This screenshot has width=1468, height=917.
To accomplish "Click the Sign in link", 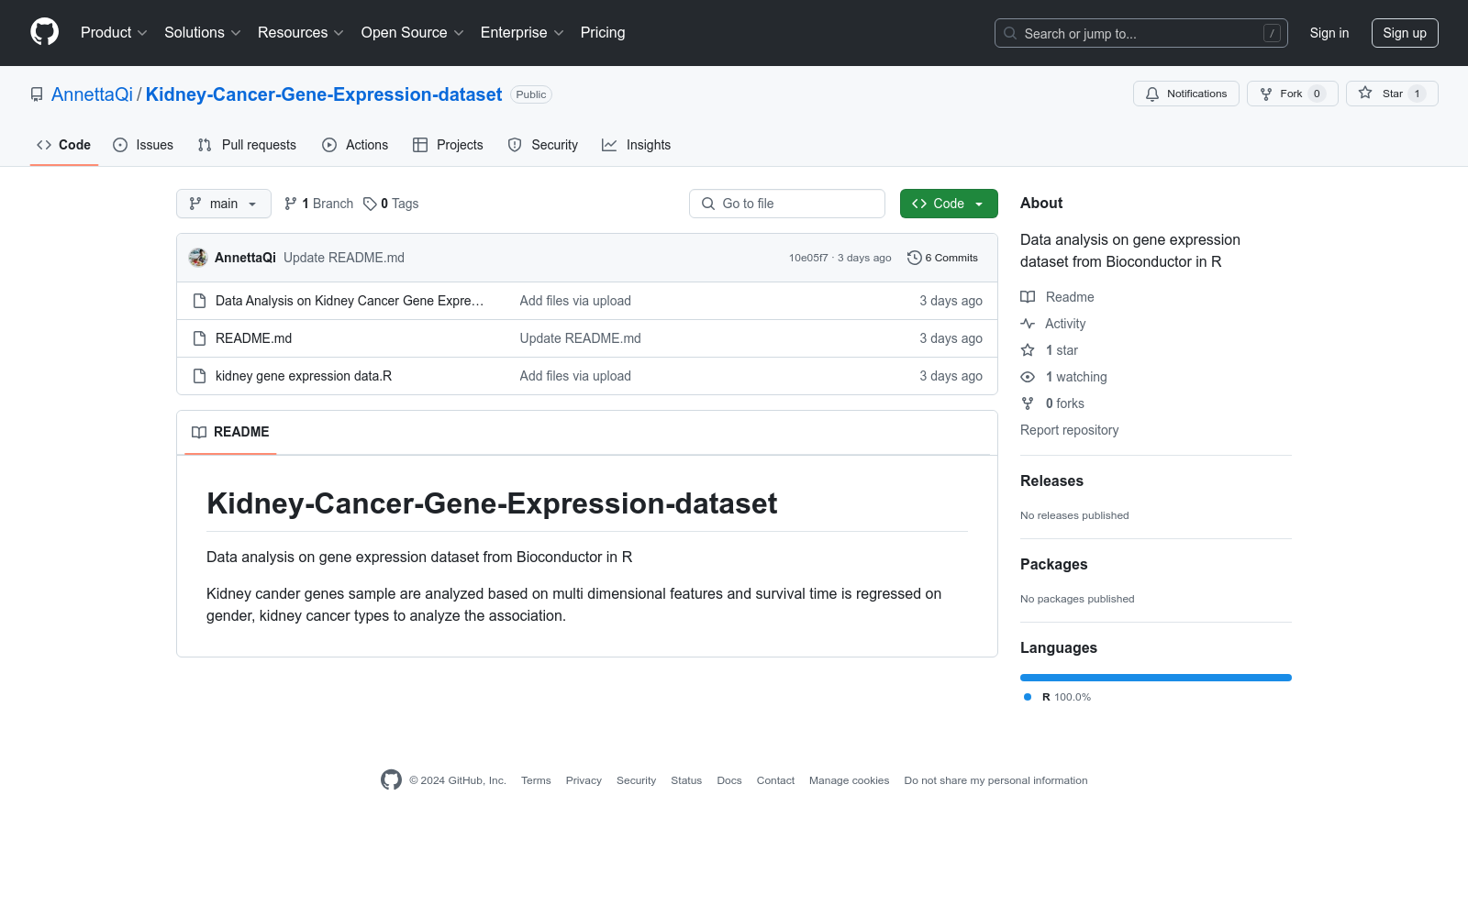I will 1329,33.
